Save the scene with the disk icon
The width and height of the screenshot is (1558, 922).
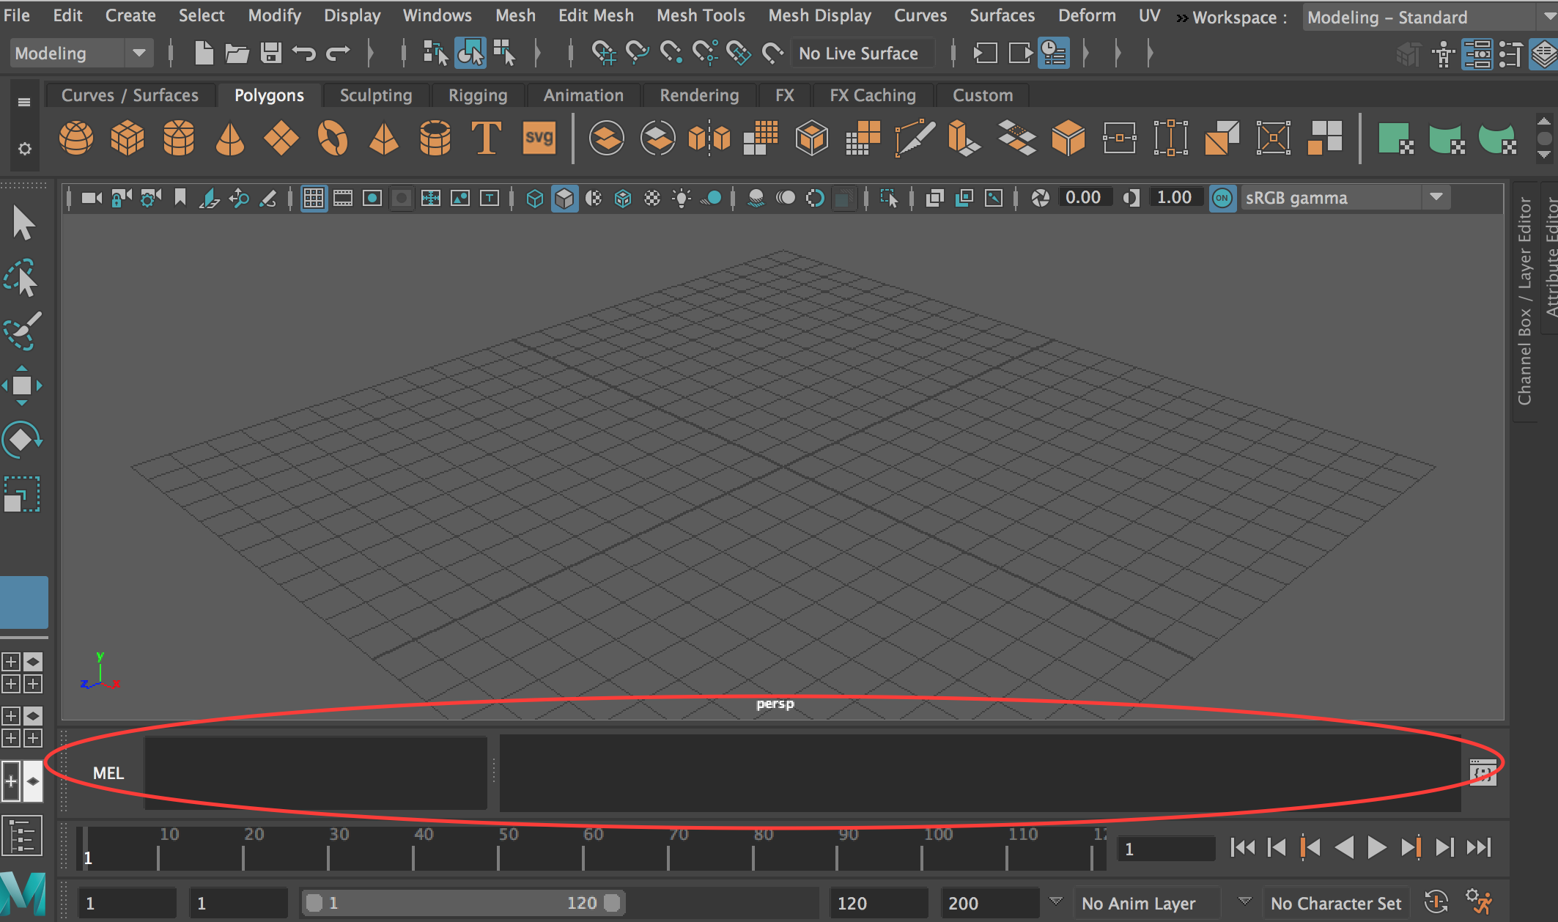tap(271, 53)
